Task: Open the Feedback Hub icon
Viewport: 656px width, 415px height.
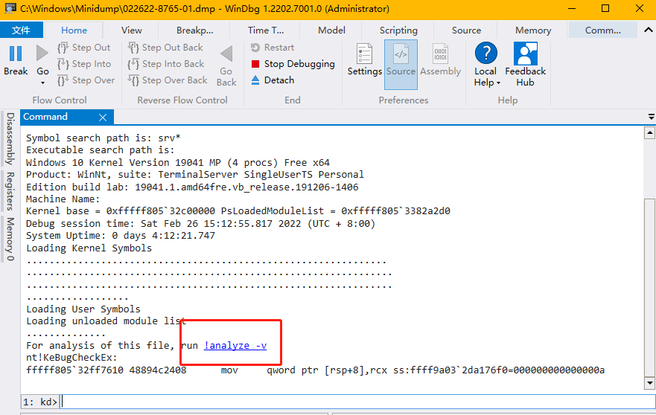Action: (526, 54)
